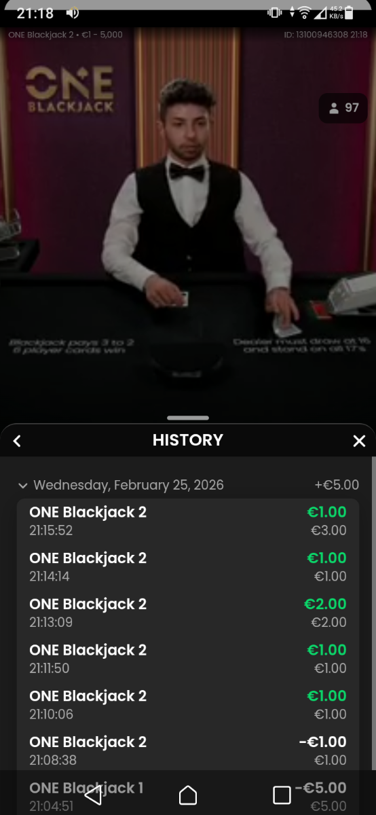This screenshot has width=376, height=815.
Task: Open the 21:14:14 ONE Blackjack 2 entry
Action: coord(188,566)
